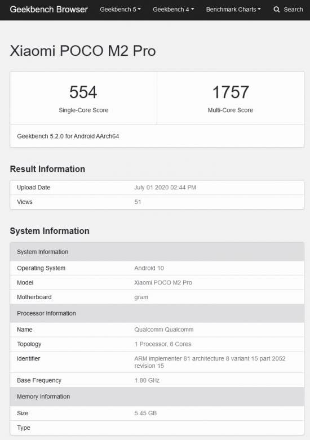Click the Processor Information section header

click(157, 313)
